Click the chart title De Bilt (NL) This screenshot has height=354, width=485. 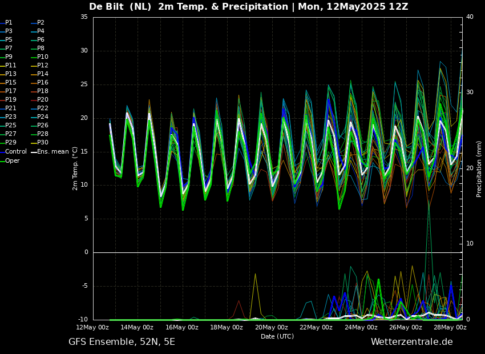(120, 6)
